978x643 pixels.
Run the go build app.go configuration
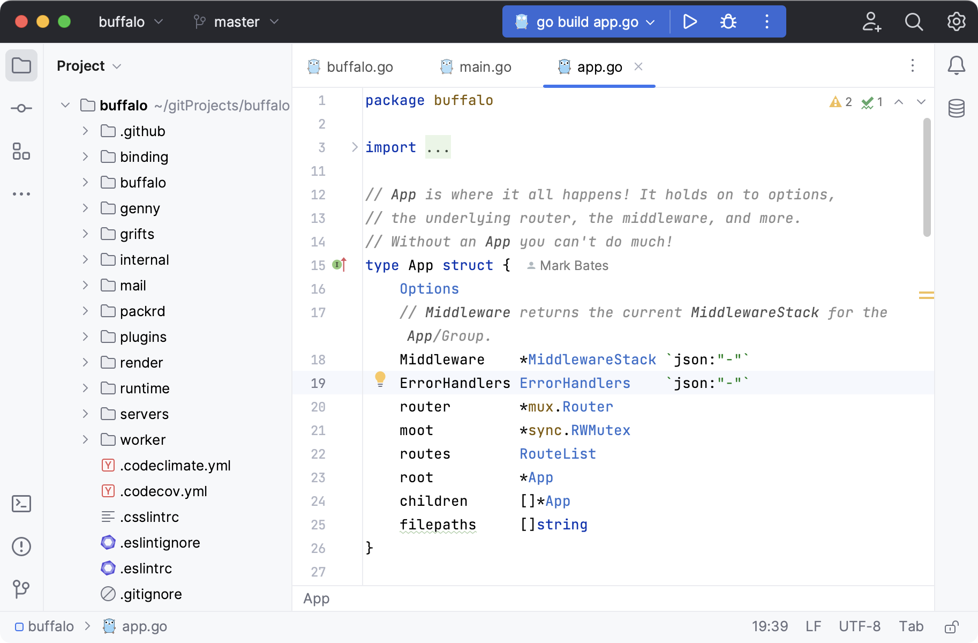point(690,21)
